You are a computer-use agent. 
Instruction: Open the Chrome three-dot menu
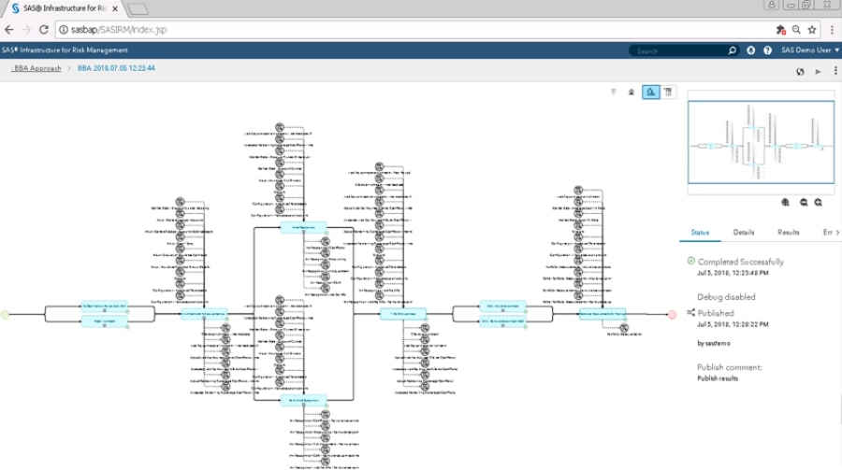coord(832,30)
